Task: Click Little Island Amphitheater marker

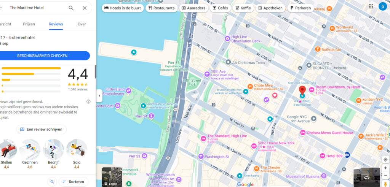Action: 129,91
